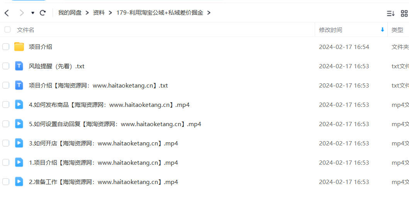Select file name 3.如何开店 mp4
409x211 pixels.
tap(104, 143)
